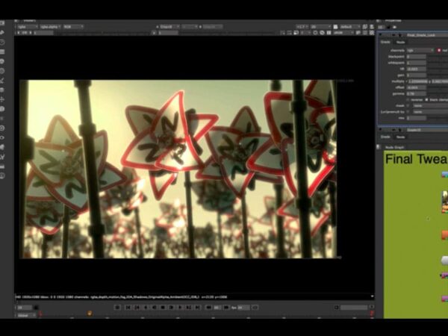
Task: Collapse the Final_Grade_Look properties panel
Action: tap(381, 35)
